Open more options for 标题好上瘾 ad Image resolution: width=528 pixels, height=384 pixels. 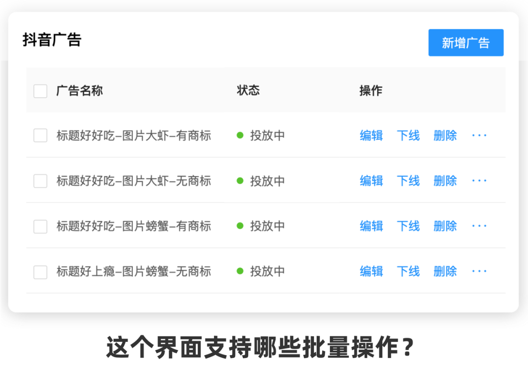click(x=479, y=271)
